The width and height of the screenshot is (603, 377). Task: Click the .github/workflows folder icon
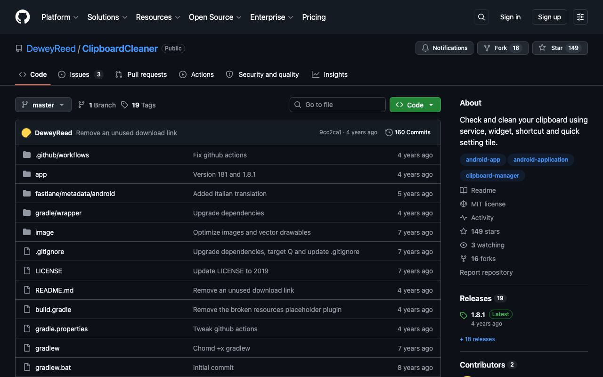pos(27,155)
